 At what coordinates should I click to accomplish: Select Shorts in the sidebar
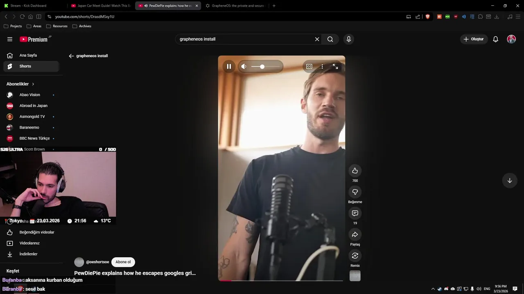pyautogui.click(x=31, y=66)
